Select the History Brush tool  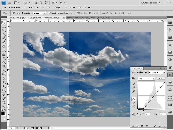pyautogui.click(x=4, y=58)
